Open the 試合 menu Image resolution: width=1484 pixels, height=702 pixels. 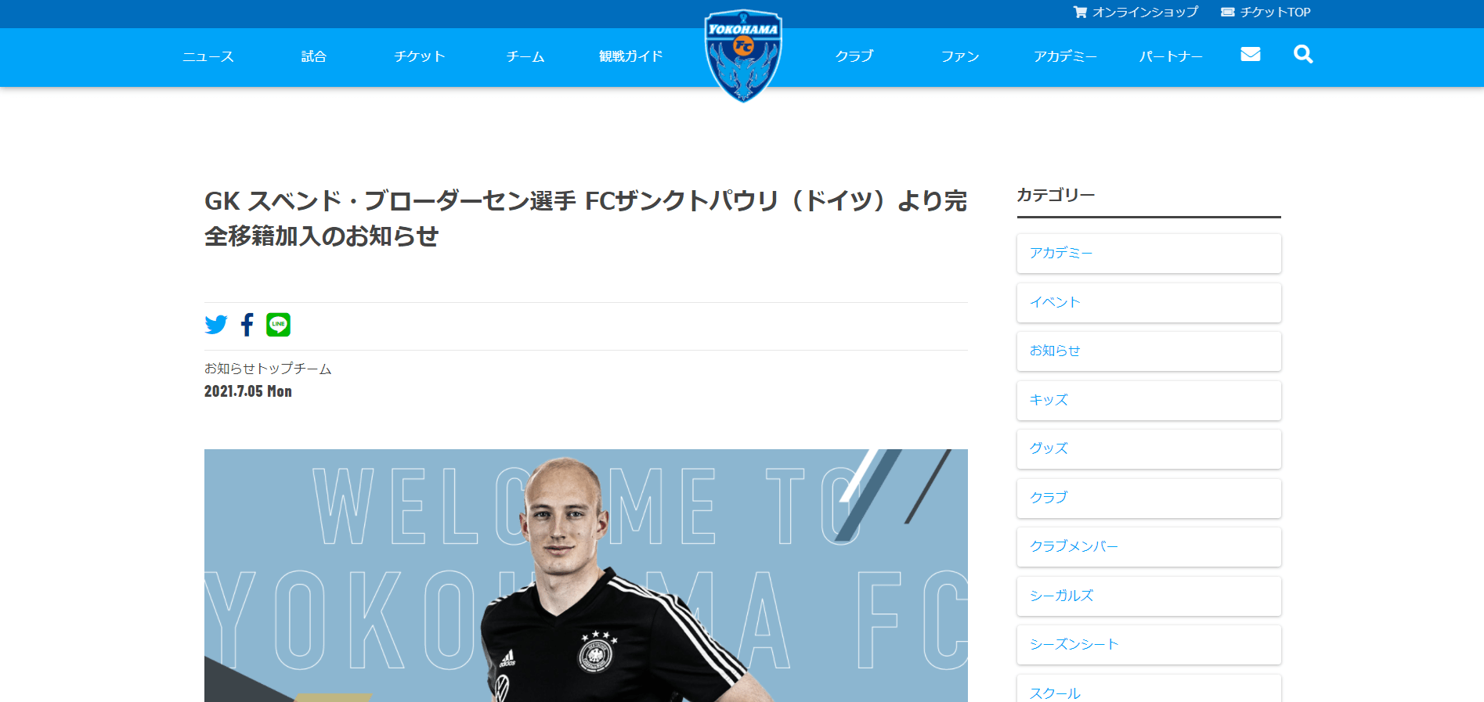pos(314,56)
